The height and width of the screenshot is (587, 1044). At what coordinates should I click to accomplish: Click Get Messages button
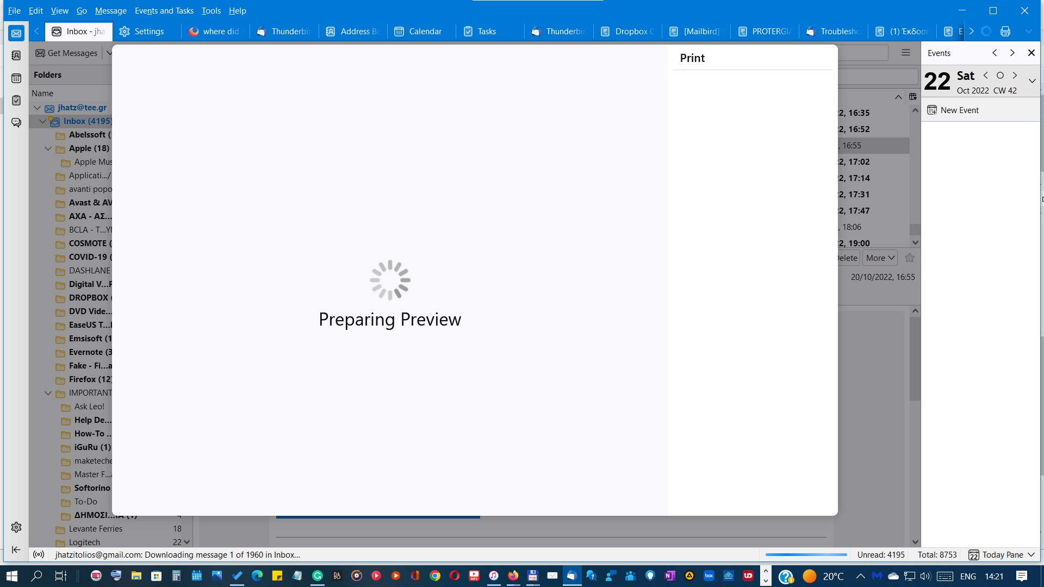coord(67,53)
